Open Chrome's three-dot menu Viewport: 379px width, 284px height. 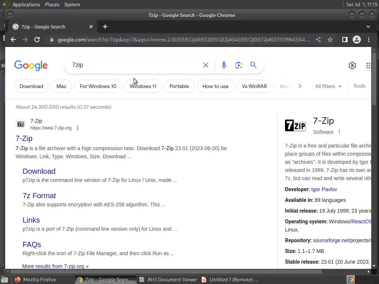point(369,40)
